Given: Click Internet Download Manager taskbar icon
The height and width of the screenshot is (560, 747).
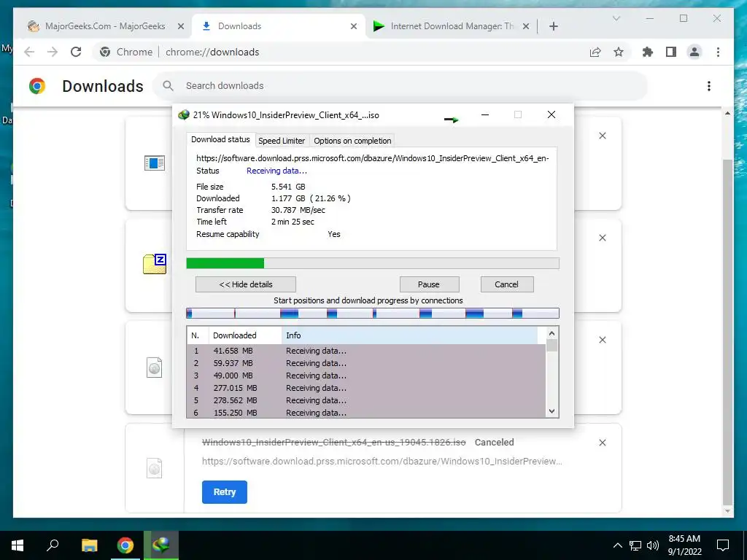Looking at the screenshot, I should (161, 545).
